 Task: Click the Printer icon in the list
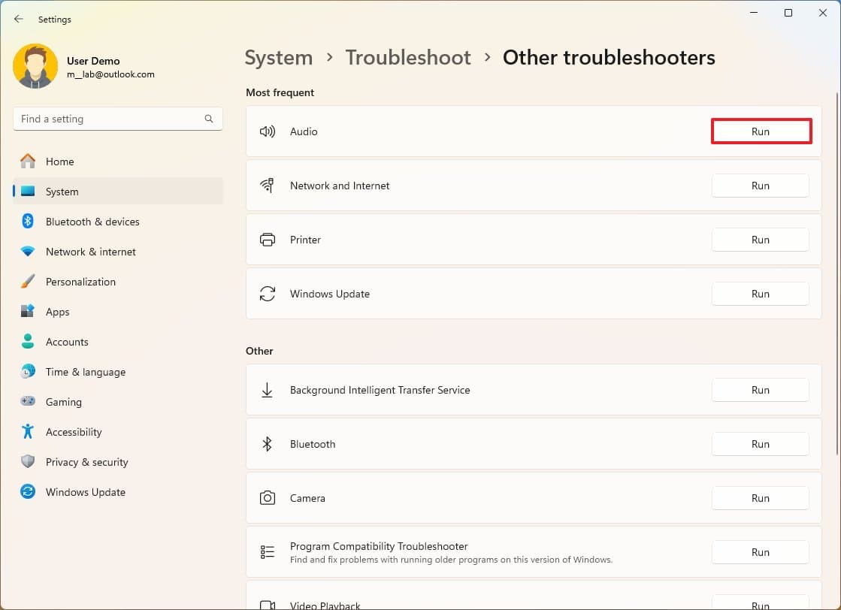coord(267,240)
